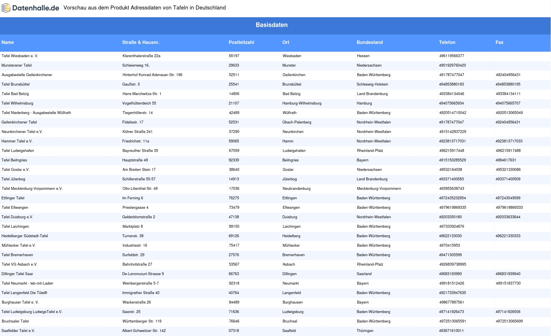551x336 pixels.
Task: Select the Munsteraner Tafel row name
Action: tap(17, 65)
